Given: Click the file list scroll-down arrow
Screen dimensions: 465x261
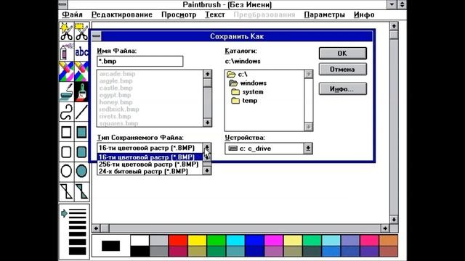Looking at the screenshot, I should tap(207, 123).
